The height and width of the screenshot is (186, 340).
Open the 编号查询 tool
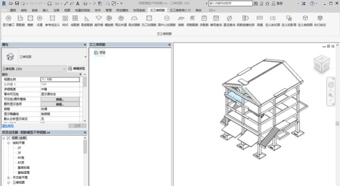216,21
